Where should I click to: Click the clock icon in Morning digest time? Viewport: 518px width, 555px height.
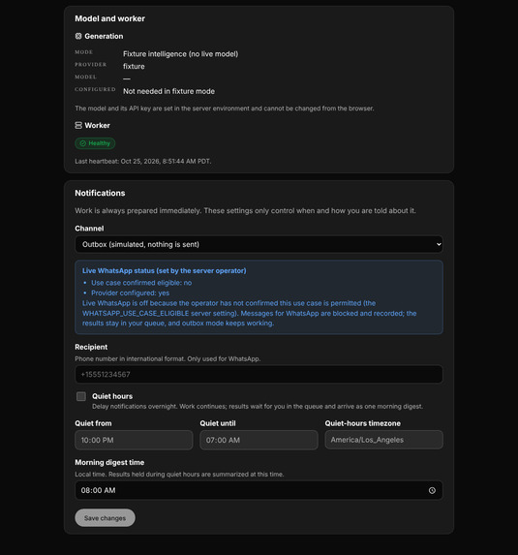(432, 490)
